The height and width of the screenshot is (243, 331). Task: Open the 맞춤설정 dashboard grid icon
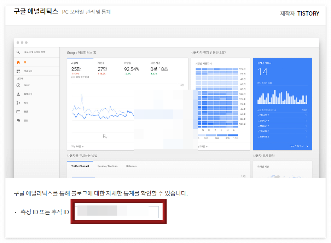pyautogui.click(x=18, y=71)
